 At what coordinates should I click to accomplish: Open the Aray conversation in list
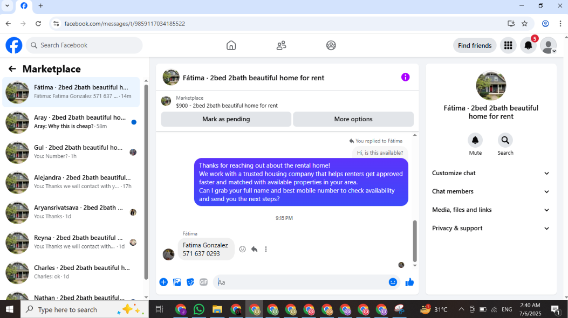[x=71, y=122]
